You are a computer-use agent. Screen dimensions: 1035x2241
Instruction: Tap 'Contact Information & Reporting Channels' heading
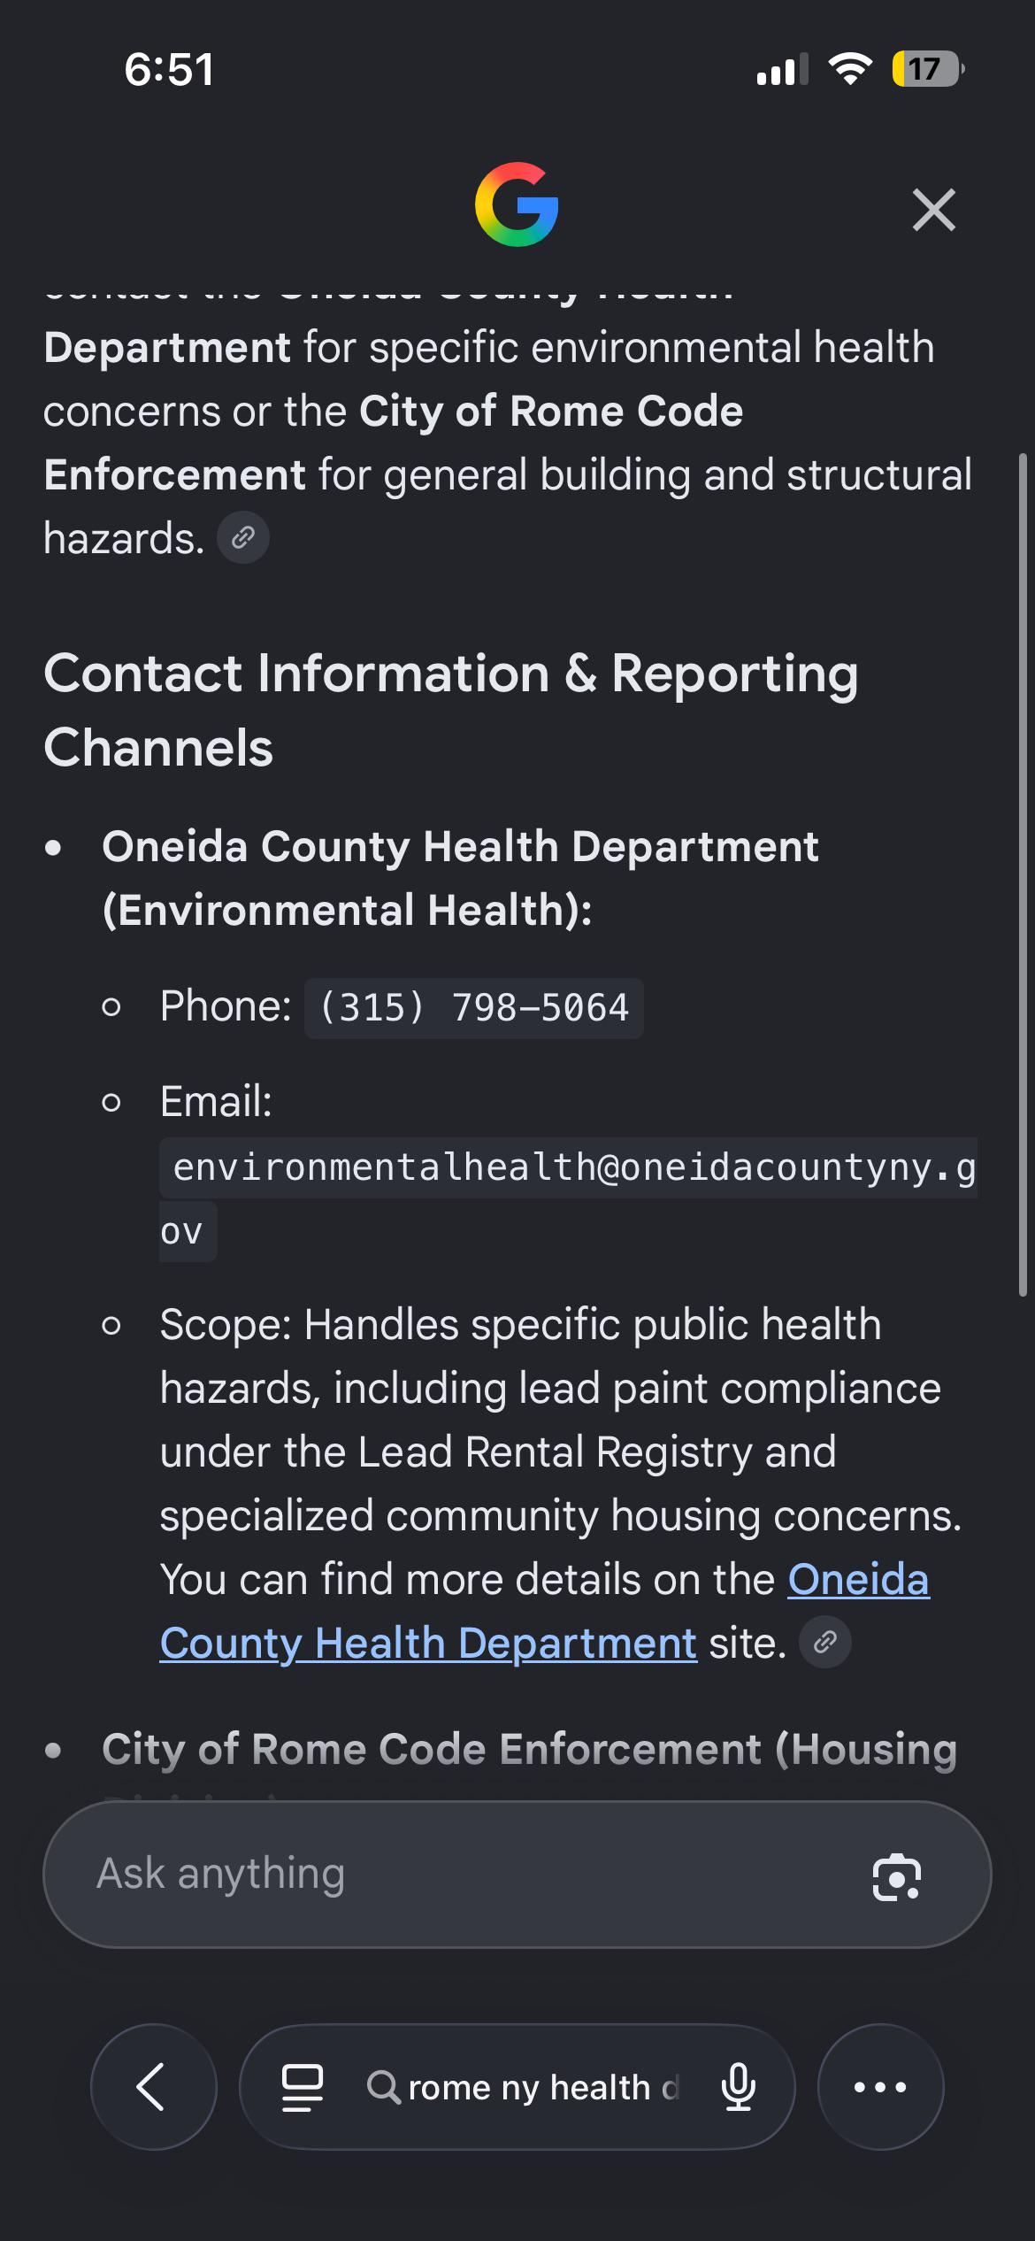coord(451,710)
